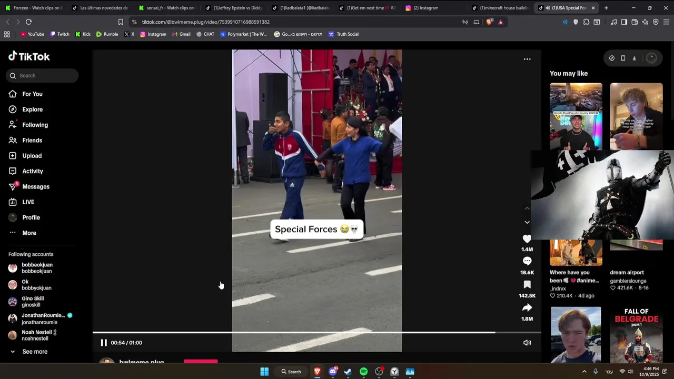Screen dimensions: 674x379
Task: Click the TikTok search field
Action: [x=42, y=76]
